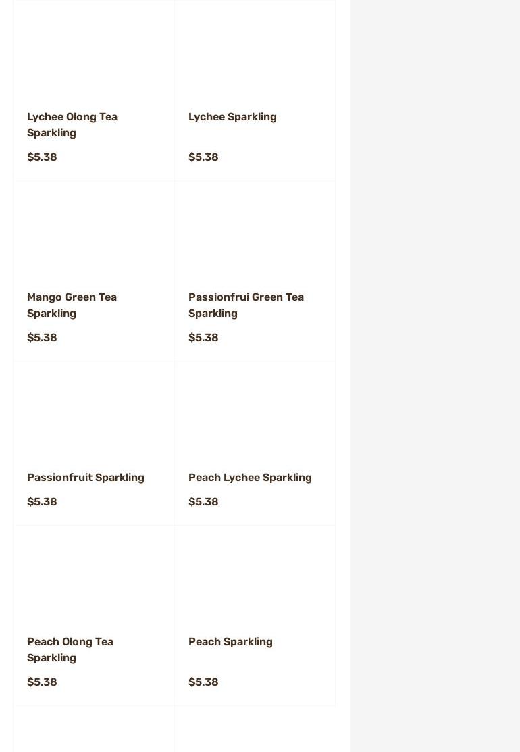Viewport: 520px width, 752px height.
Task: Select the Peach Olong Tea Sparkling name
Action: coord(70,649)
